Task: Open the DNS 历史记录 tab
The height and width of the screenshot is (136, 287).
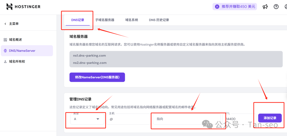Action: click(x=159, y=20)
